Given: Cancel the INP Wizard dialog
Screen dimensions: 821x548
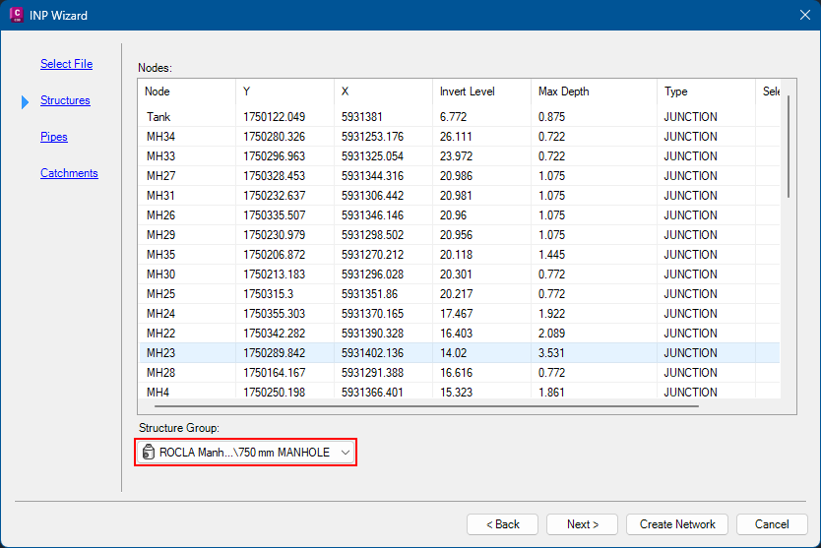Looking at the screenshot, I should [x=772, y=524].
